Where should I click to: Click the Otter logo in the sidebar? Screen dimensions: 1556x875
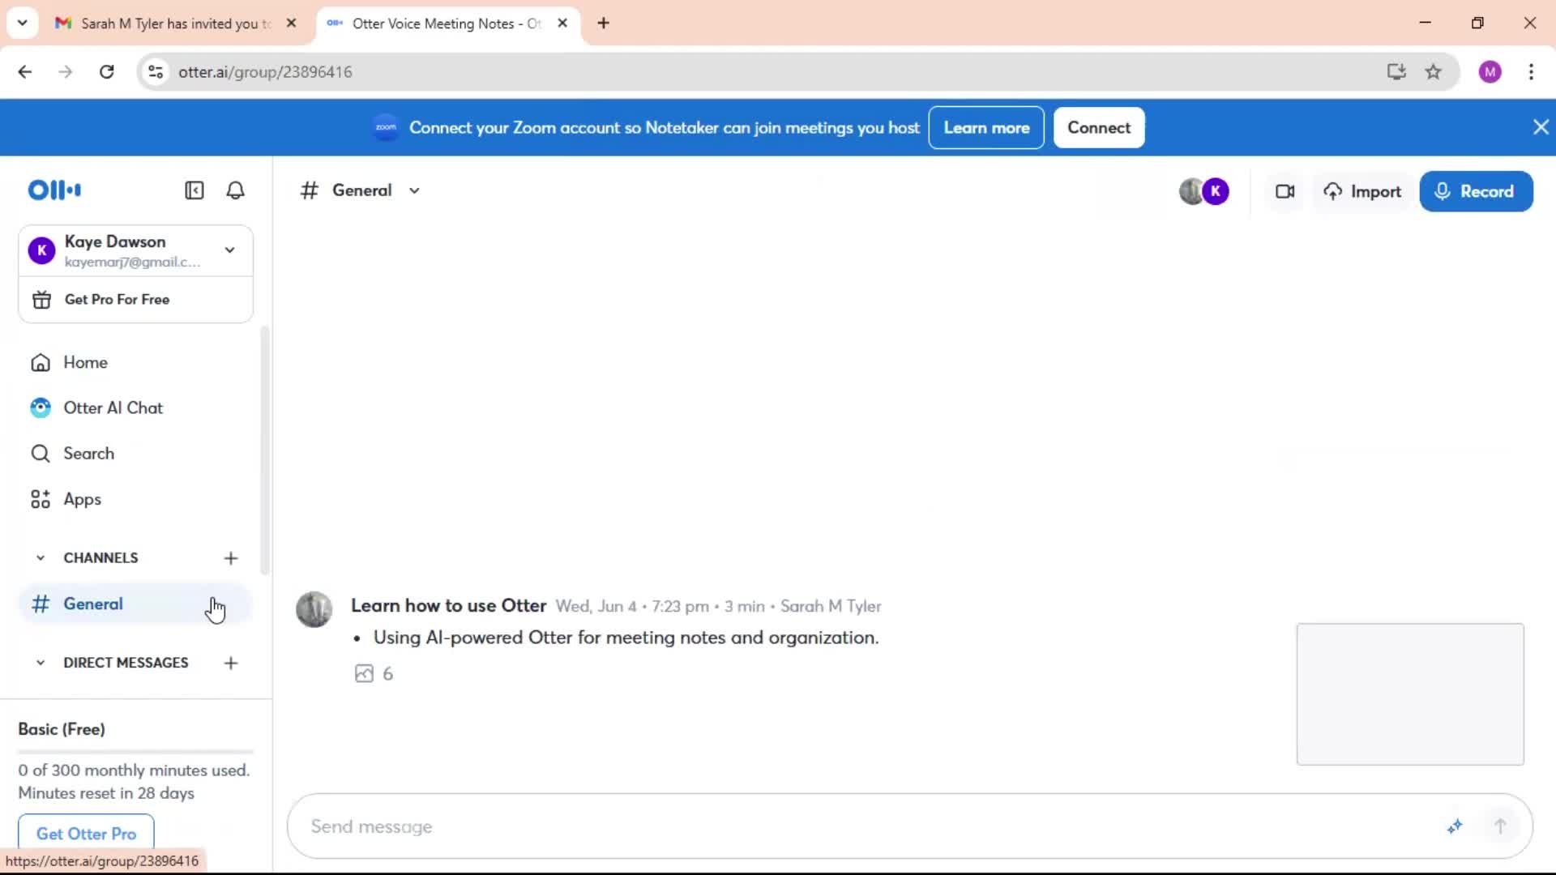[54, 190]
